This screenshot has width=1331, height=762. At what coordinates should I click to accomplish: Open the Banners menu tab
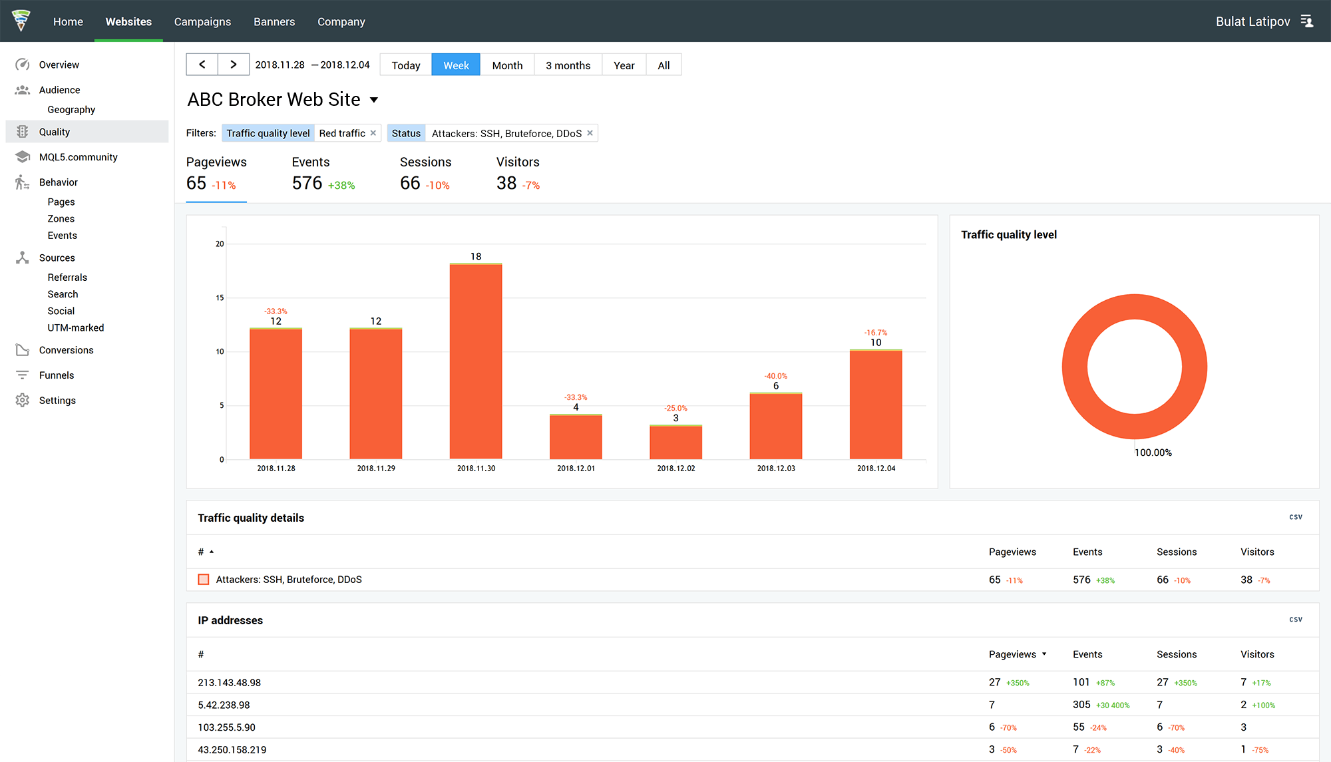pos(274,21)
